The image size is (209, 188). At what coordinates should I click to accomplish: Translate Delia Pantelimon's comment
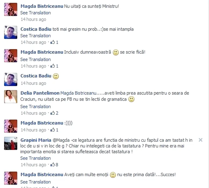36,107
